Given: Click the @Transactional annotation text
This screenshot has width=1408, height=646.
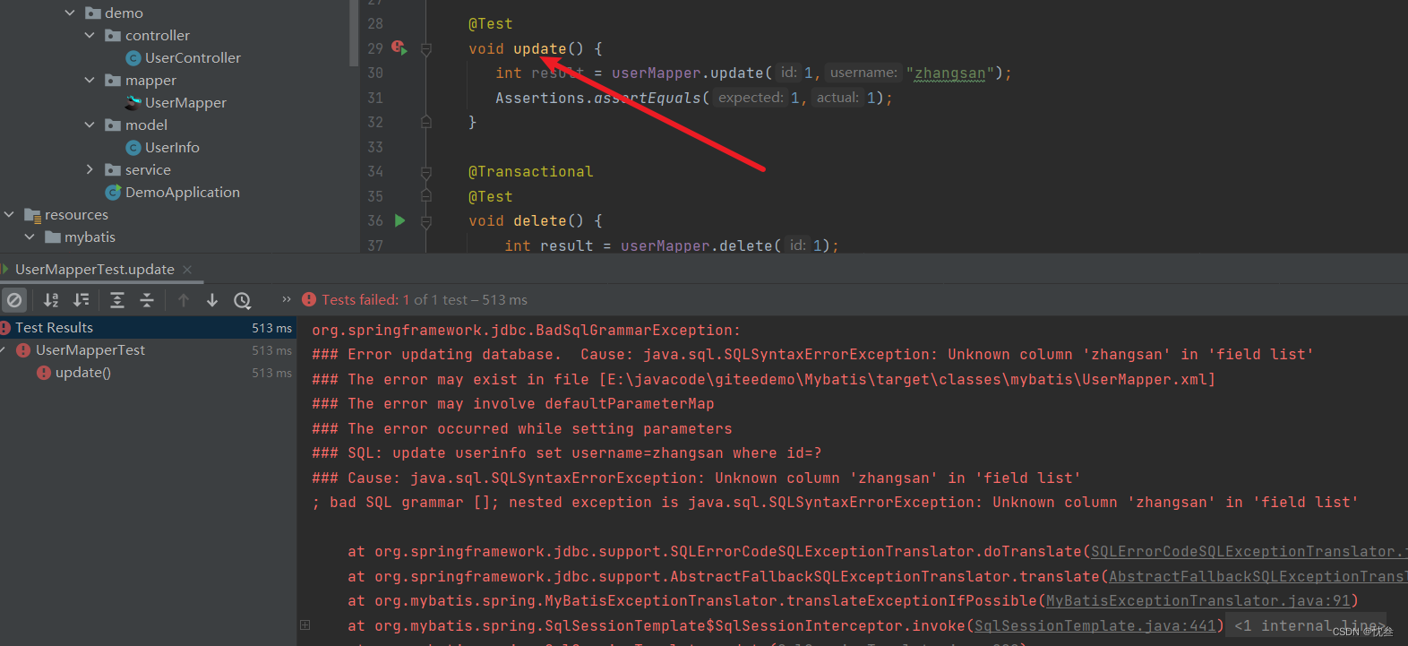Looking at the screenshot, I should [530, 171].
